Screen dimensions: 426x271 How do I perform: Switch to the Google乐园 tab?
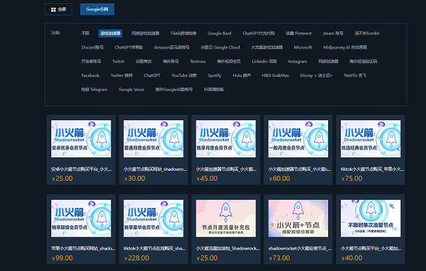[97, 9]
